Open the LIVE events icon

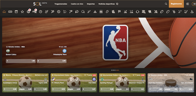(10, 12)
